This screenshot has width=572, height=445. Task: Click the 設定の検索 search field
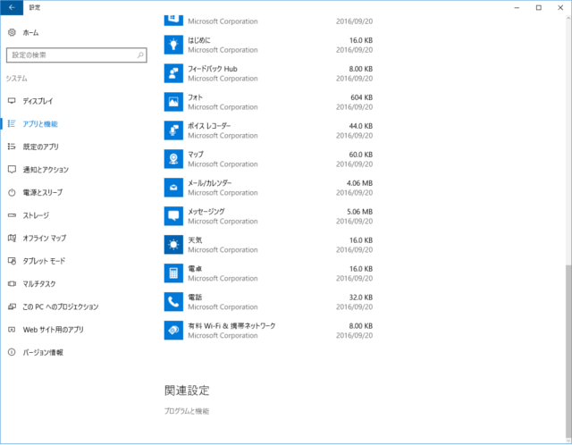[x=77, y=55]
